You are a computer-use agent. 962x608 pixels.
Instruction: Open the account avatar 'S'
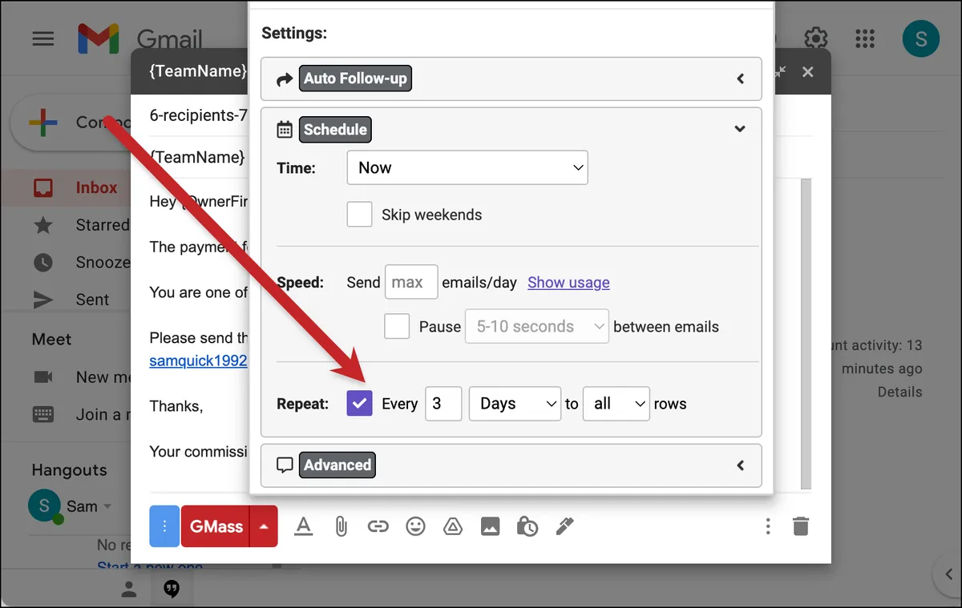(x=920, y=38)
